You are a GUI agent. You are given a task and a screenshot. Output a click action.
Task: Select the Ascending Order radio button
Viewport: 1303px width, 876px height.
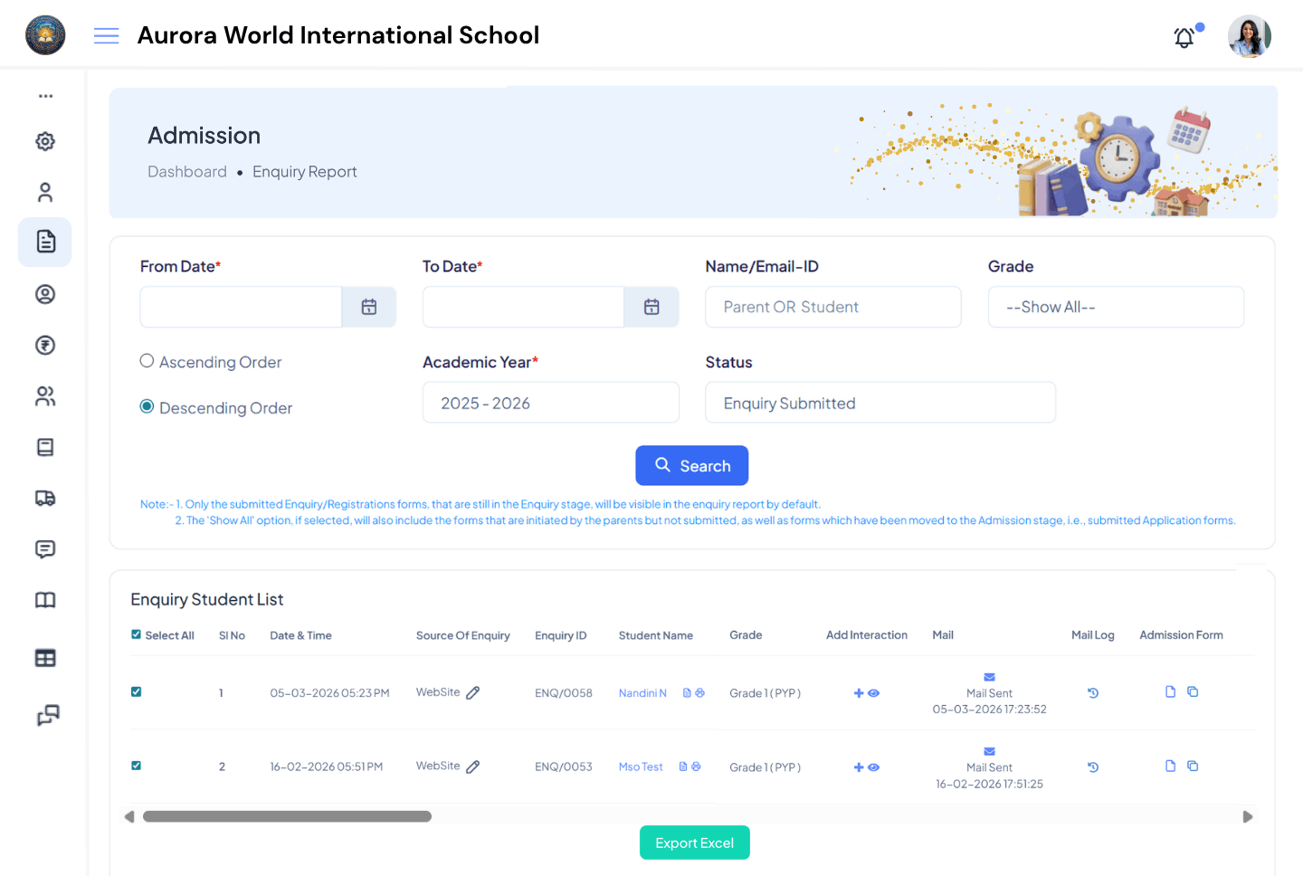pos(147,360)
